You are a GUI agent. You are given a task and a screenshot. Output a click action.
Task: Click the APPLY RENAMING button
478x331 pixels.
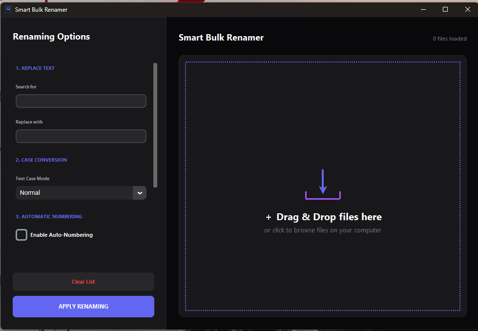(83, 306)
